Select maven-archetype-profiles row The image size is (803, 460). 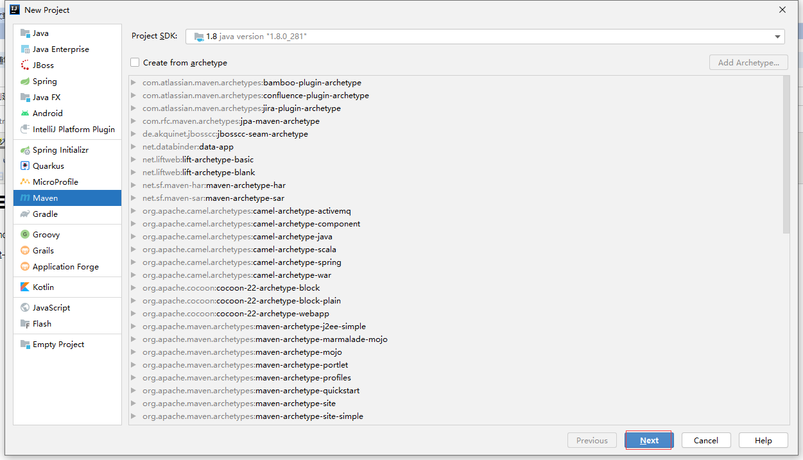455,378
